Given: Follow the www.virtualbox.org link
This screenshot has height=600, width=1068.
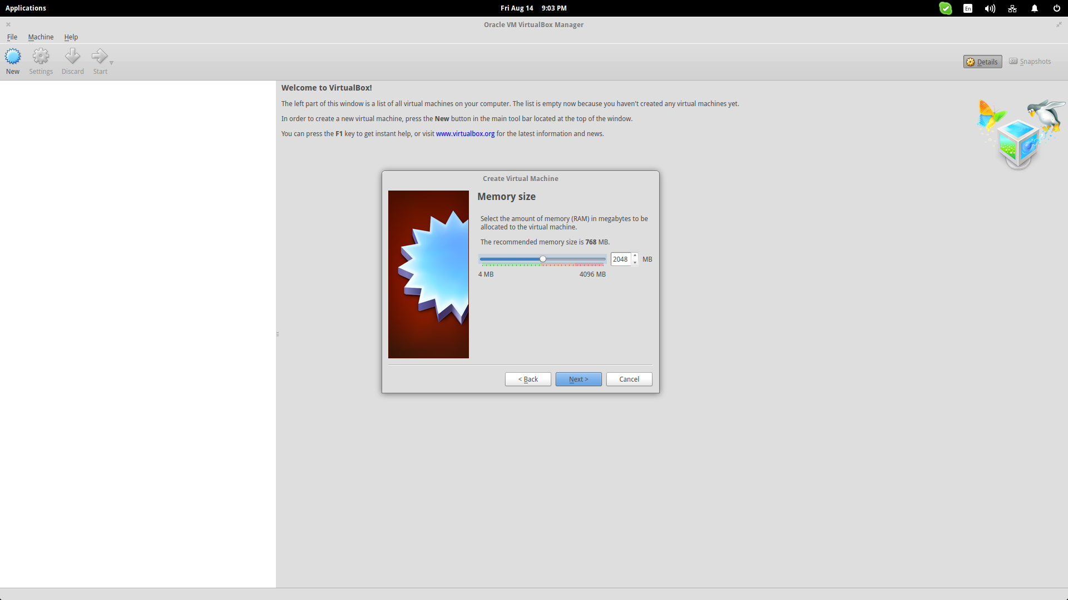Looking at the screenshot, I should (465, 134).
